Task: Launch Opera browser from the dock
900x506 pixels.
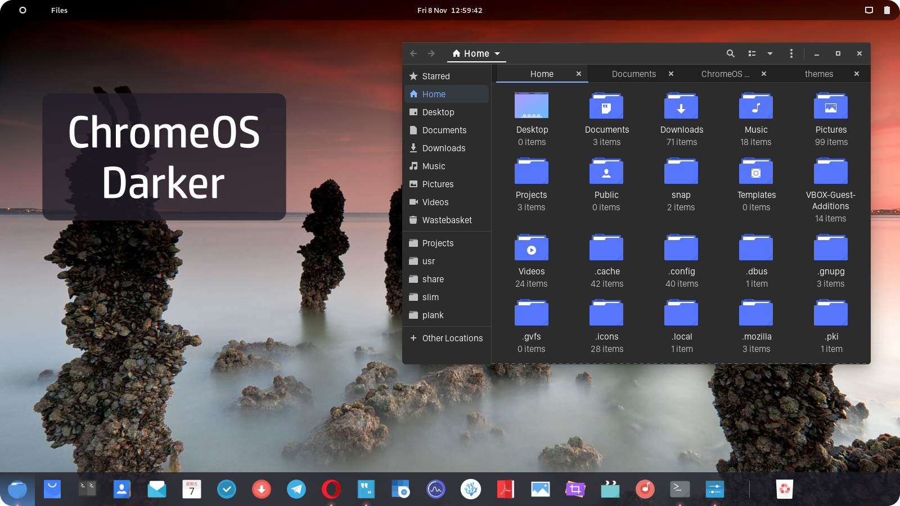Action: [331, 489]
